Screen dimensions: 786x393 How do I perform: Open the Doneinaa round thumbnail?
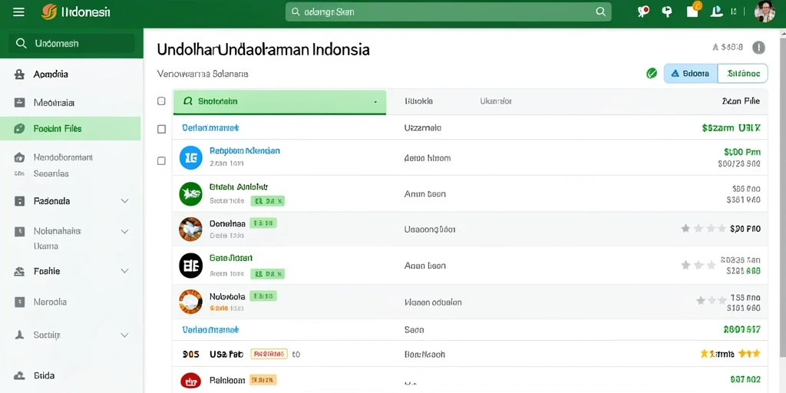tap(190, 230)
